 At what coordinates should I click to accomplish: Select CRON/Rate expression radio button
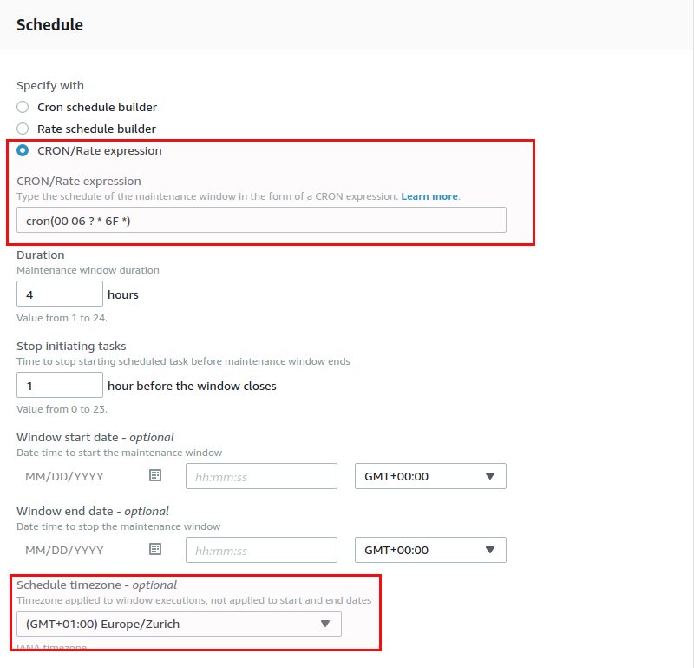tap(23, 150)
